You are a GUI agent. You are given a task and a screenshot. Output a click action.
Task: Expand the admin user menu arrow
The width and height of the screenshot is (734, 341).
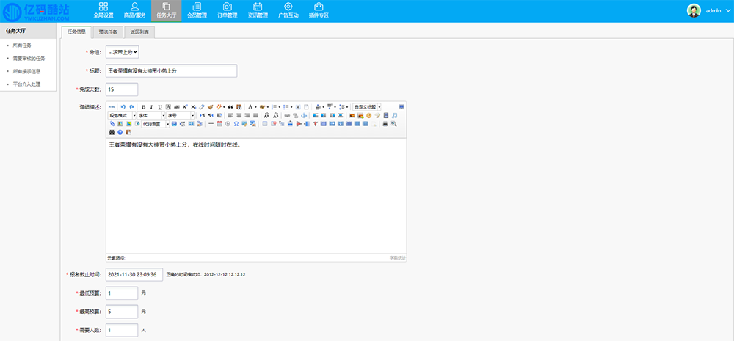[728, 11]
